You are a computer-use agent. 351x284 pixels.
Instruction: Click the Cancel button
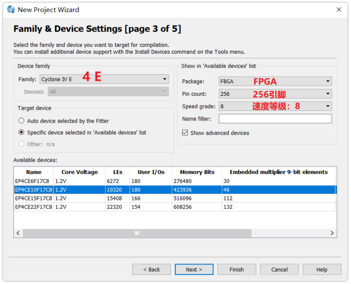coord(279,269)
